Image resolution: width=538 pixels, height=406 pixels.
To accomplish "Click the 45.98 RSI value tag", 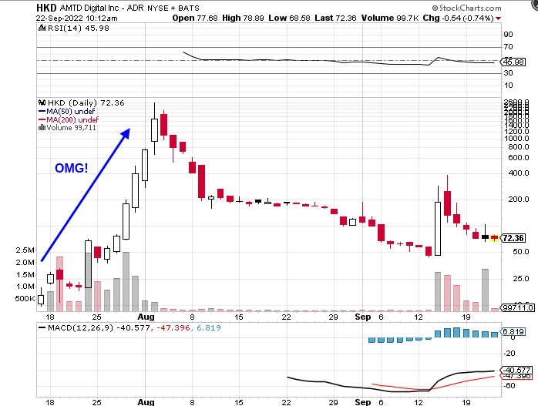I will click(x=513, y=62).
